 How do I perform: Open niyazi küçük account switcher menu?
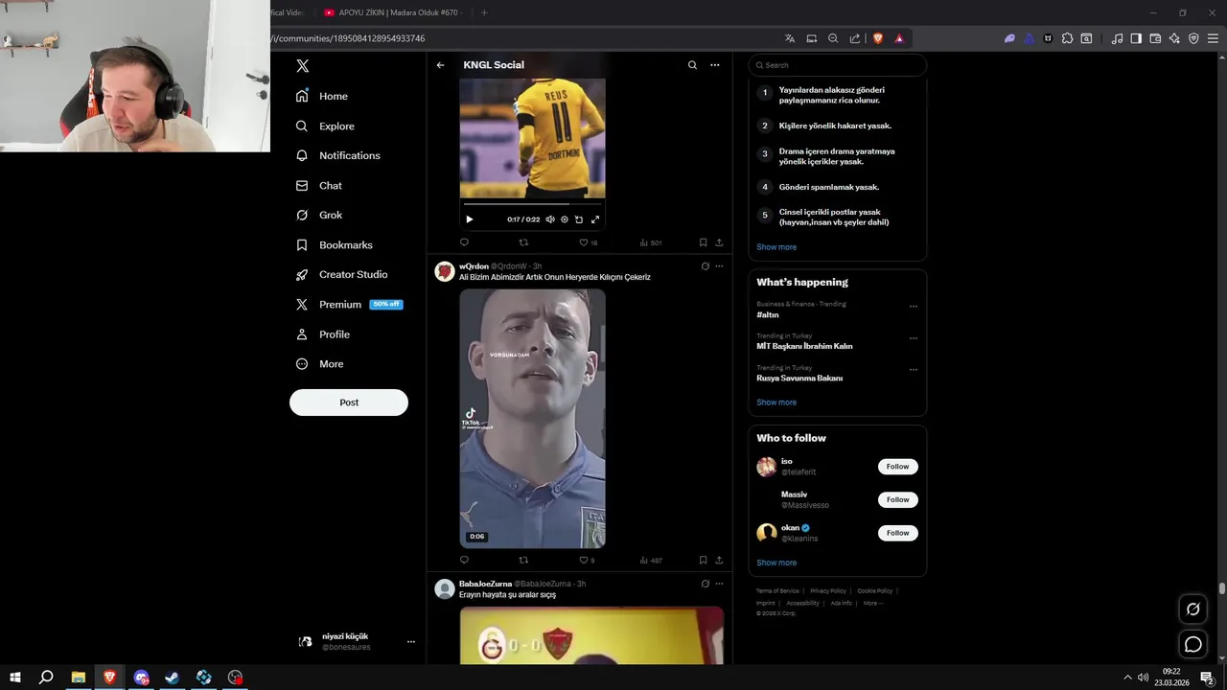click(356, 641)
